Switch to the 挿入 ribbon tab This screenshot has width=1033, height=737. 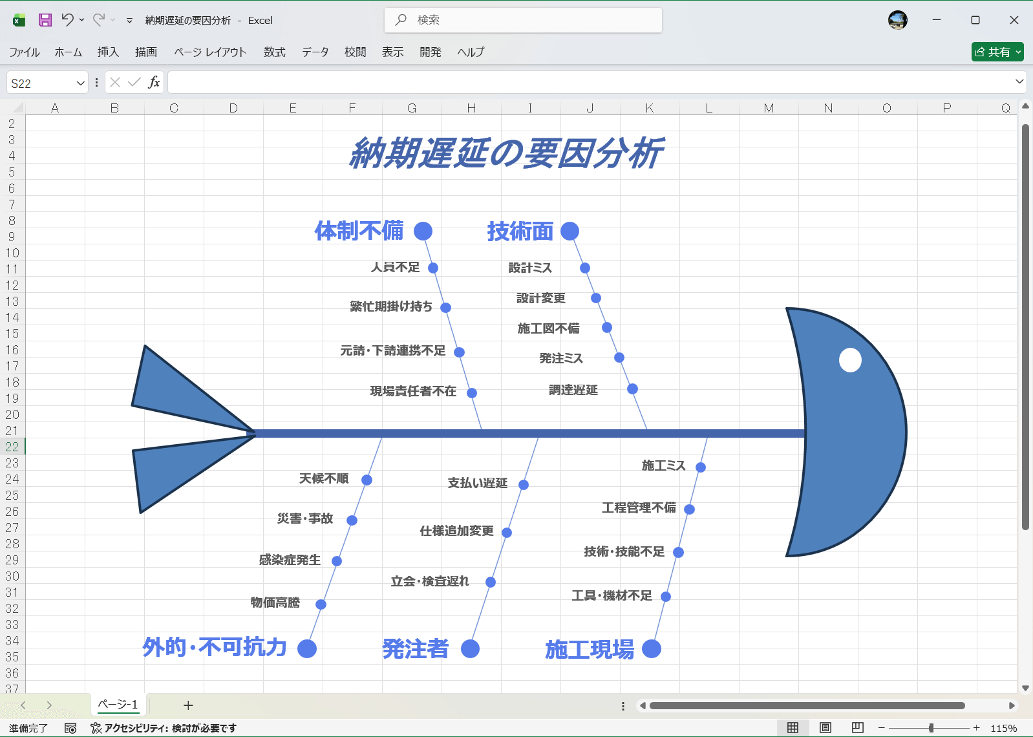pos(108,52)
